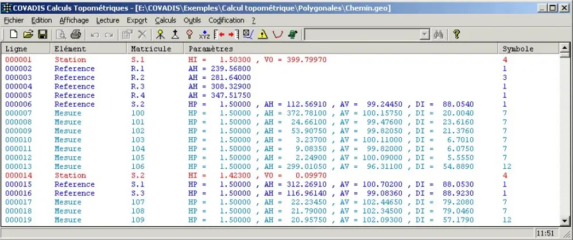Open the Calculs menu
The width and height of the screenshot is (573, 240).
click(165, 21)
